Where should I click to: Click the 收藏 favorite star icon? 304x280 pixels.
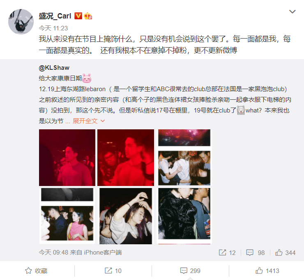coord(28,271)
